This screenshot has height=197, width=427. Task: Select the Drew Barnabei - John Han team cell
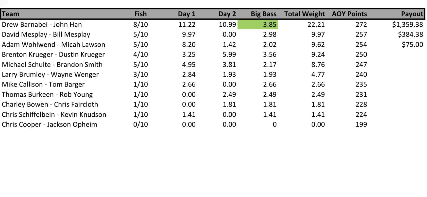pyautogui.click(x=42, y=25)
